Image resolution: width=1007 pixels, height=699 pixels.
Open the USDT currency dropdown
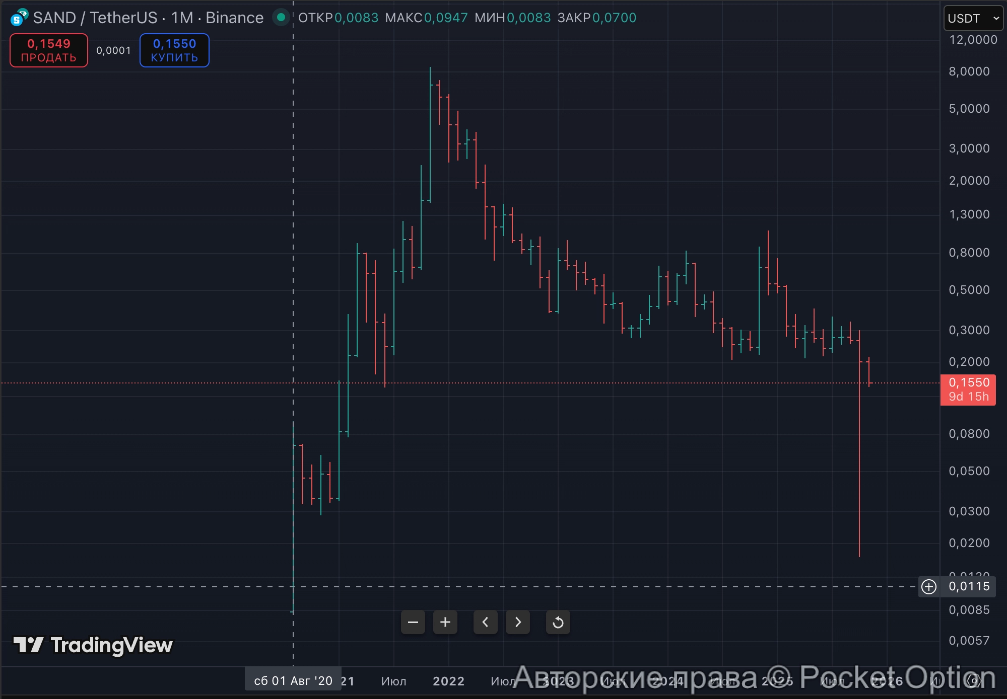tap(972, 19)
